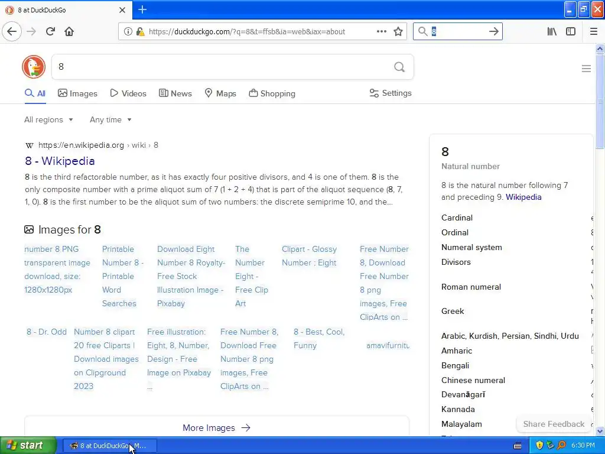Open the Windows Start menu
This screenshot has height=454, width=605.
point(28,446)
